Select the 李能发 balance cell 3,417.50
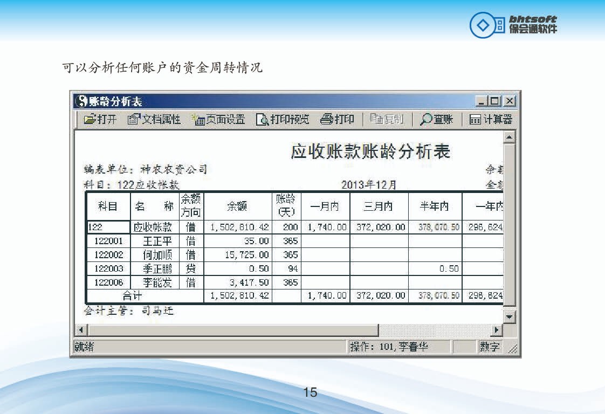Image resolution: width=605 pixels, height=414 pixels. (x=237, y=282)
